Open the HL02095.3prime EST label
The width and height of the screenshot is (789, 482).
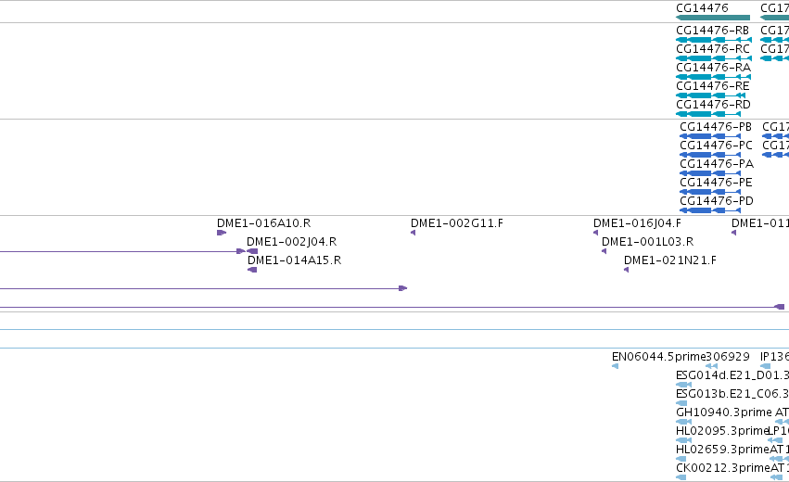(722, 431)
